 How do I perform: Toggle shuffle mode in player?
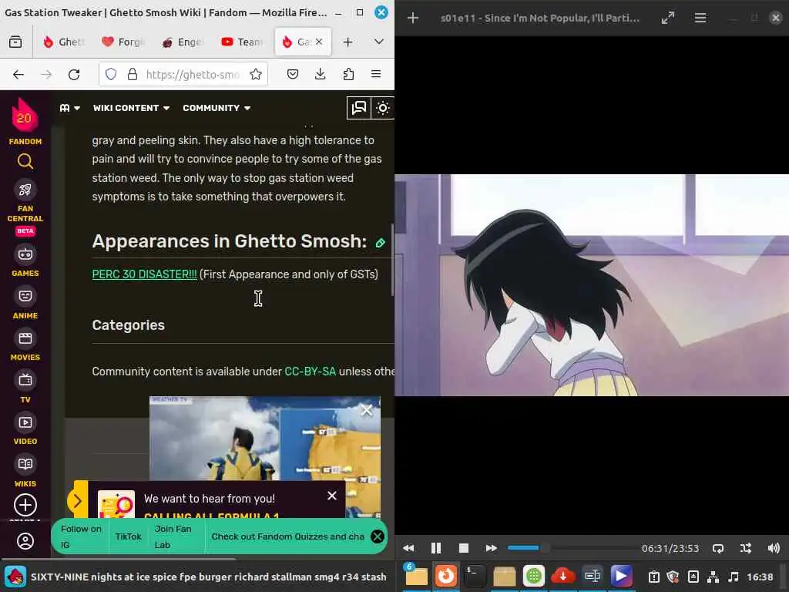(746, 548)
